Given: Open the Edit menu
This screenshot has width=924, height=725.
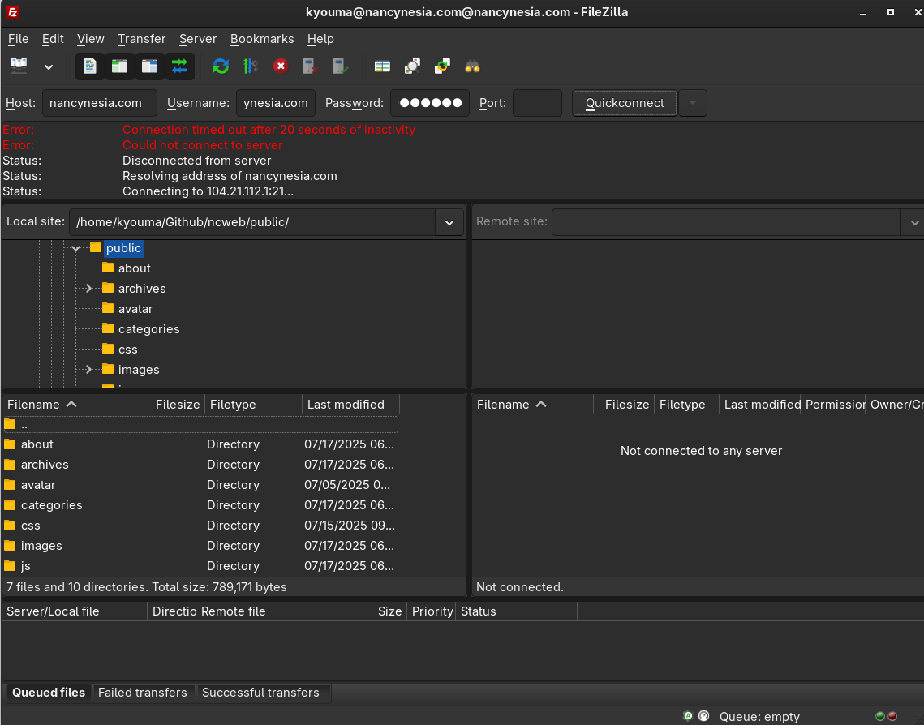Looking at the screenshot, I should (x=53, y=39).
